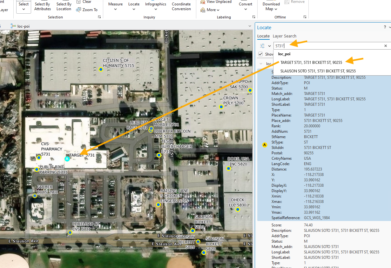Choose the SLAUSON SOTO 5731 suggestion

pos(318,71)
